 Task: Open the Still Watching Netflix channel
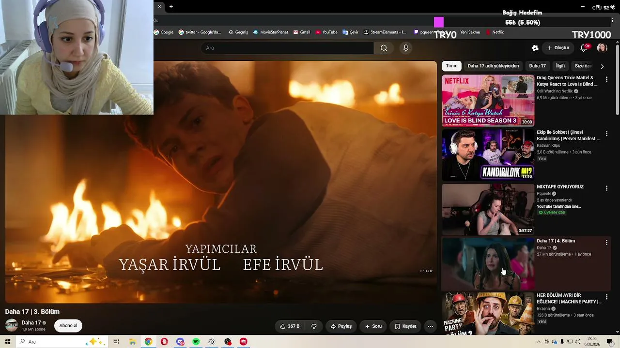point(555,91)
